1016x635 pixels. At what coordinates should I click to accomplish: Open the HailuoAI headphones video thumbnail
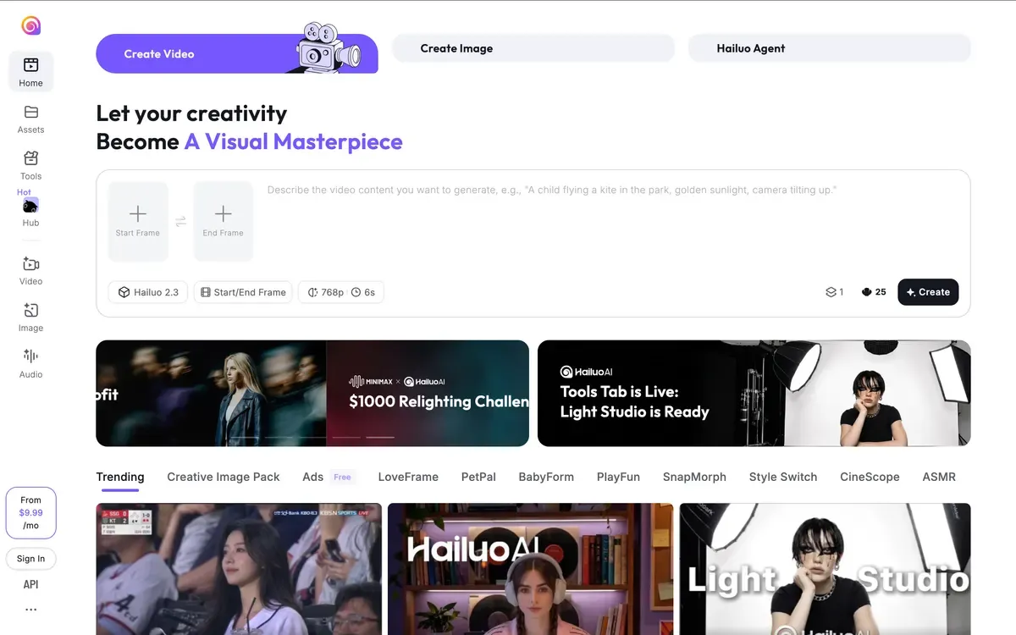click(531, 569)
